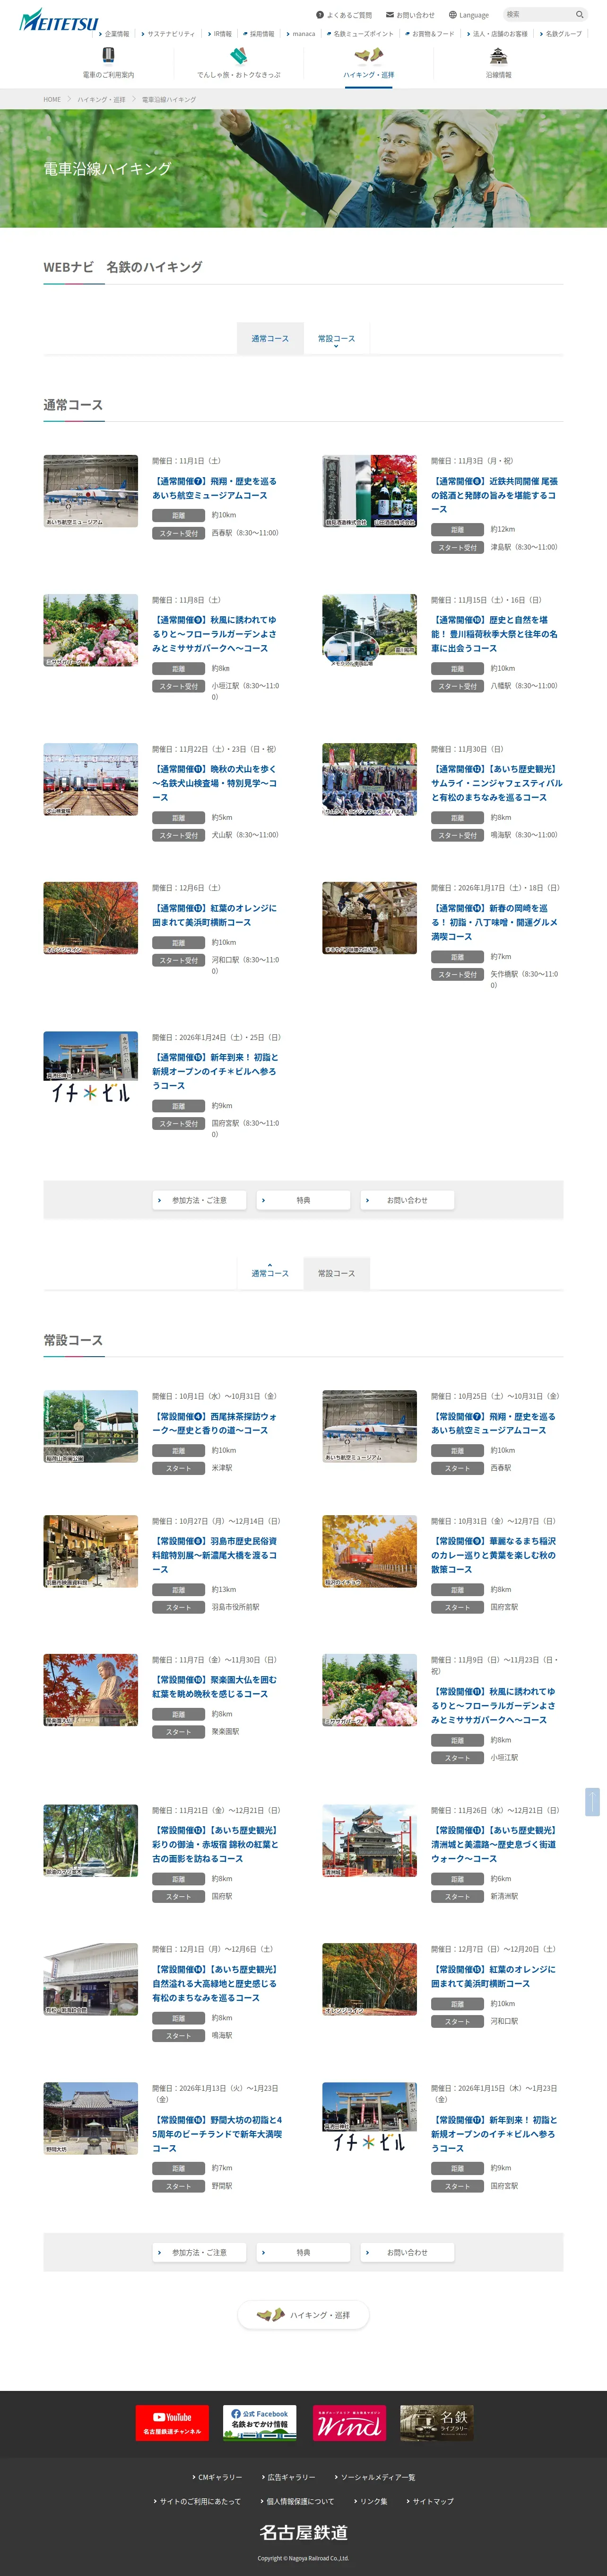Open 通常開催❷ 近鉄共同開催 尾張の銘酒 course link

(494, 495)
